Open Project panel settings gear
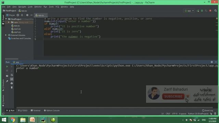 pos(27,15)
